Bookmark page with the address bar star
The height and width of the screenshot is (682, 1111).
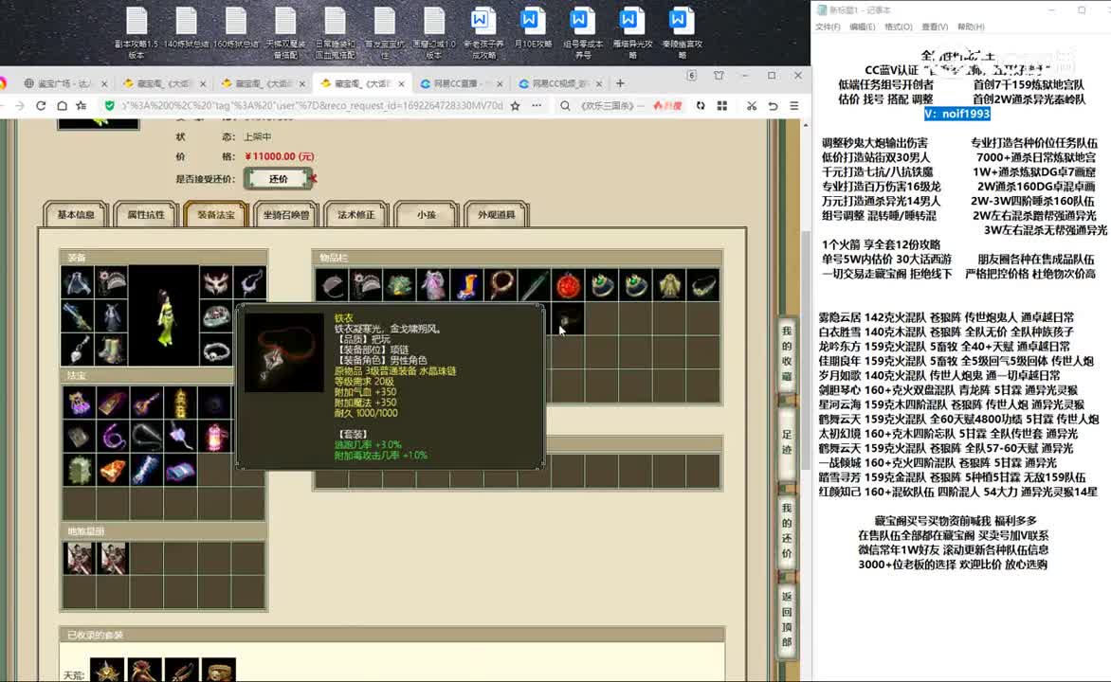pyautogui.click(x=515, y=105)
